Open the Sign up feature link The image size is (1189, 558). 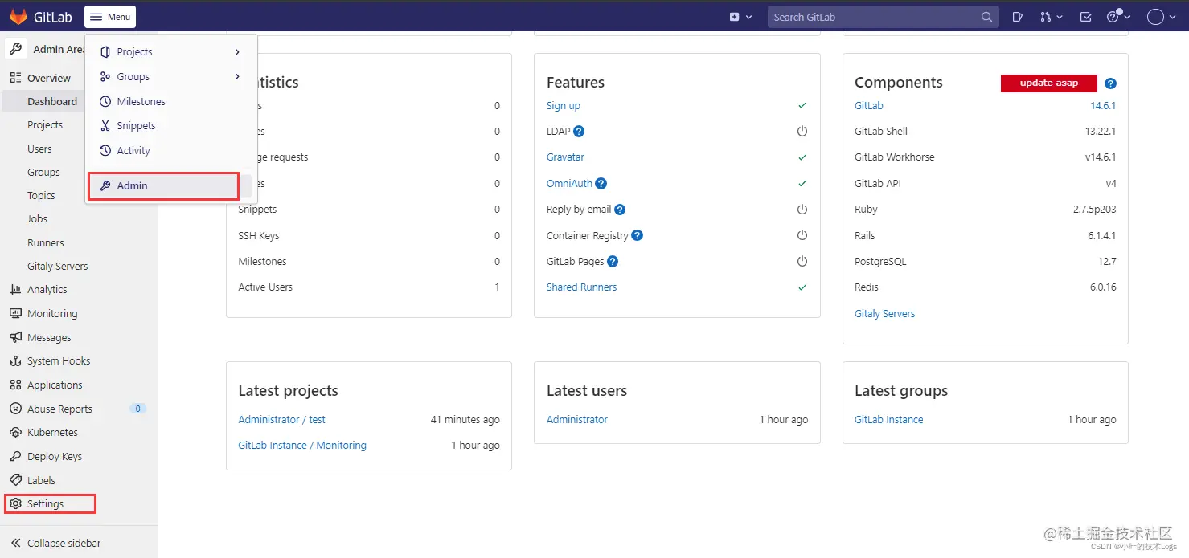(563, 105)
